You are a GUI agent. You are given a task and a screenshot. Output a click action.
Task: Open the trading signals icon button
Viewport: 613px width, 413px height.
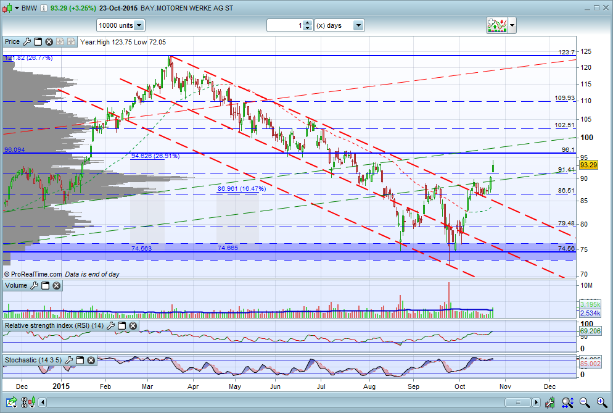[497, 25]
